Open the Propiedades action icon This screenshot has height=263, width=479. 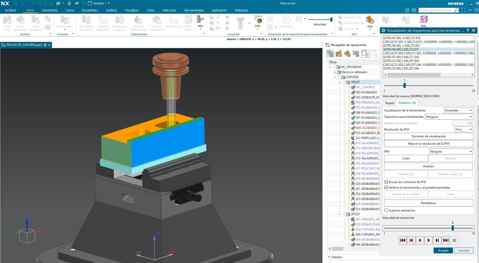64,20
